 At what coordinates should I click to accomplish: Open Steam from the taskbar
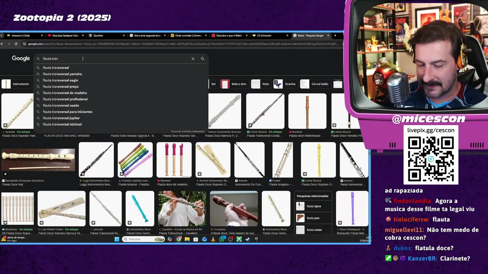tap(248, 239)
